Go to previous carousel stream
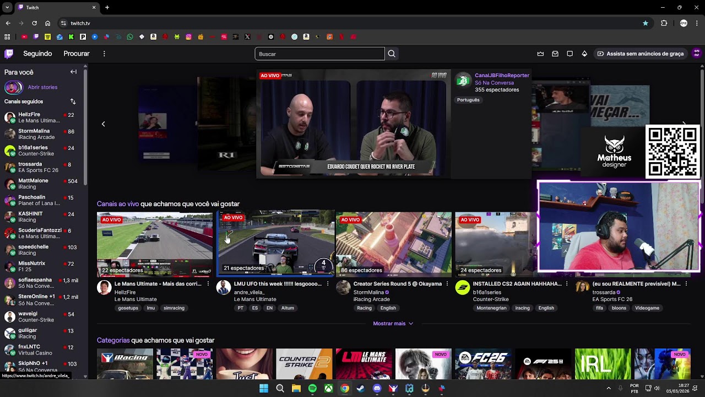 pyautogui.click(x=103, y=124)
